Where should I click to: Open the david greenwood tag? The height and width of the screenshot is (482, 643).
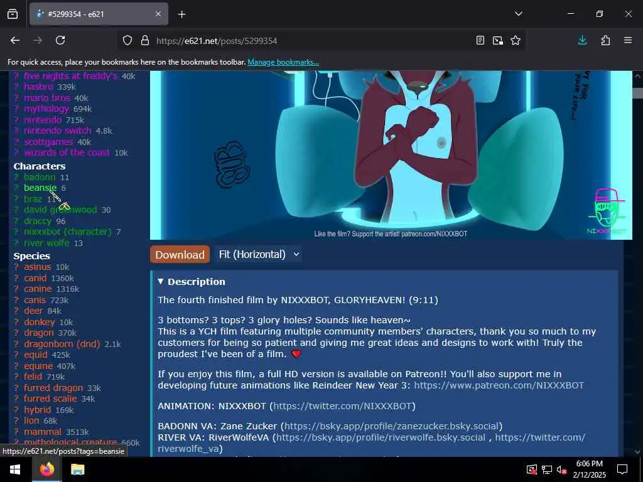click(x=60, y=210)
